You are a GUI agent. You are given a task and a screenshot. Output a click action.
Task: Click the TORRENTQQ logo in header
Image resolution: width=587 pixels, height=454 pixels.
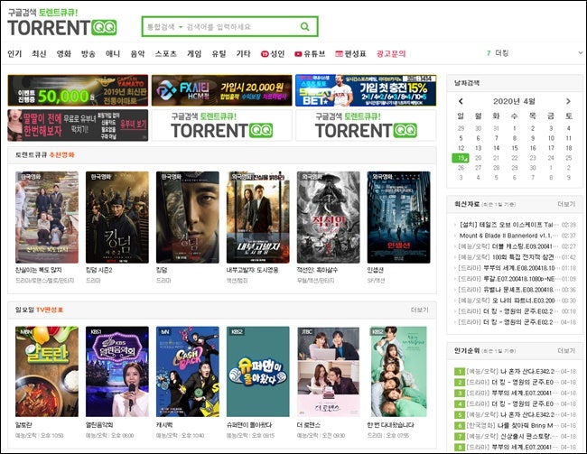pos(62,28)
